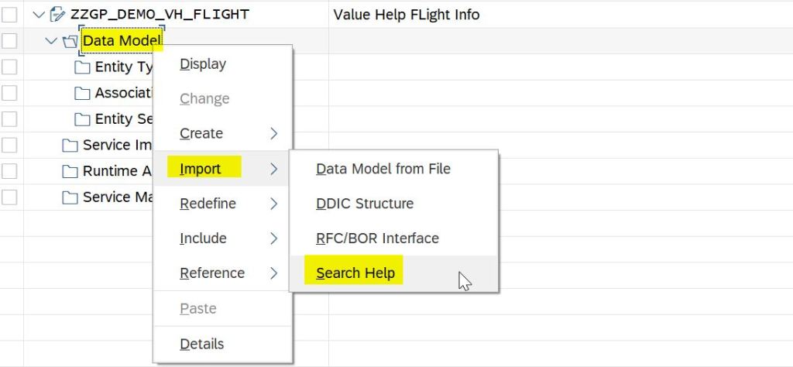Open Details from the context menu
The image size is (793, 367).
coord(201,344)
